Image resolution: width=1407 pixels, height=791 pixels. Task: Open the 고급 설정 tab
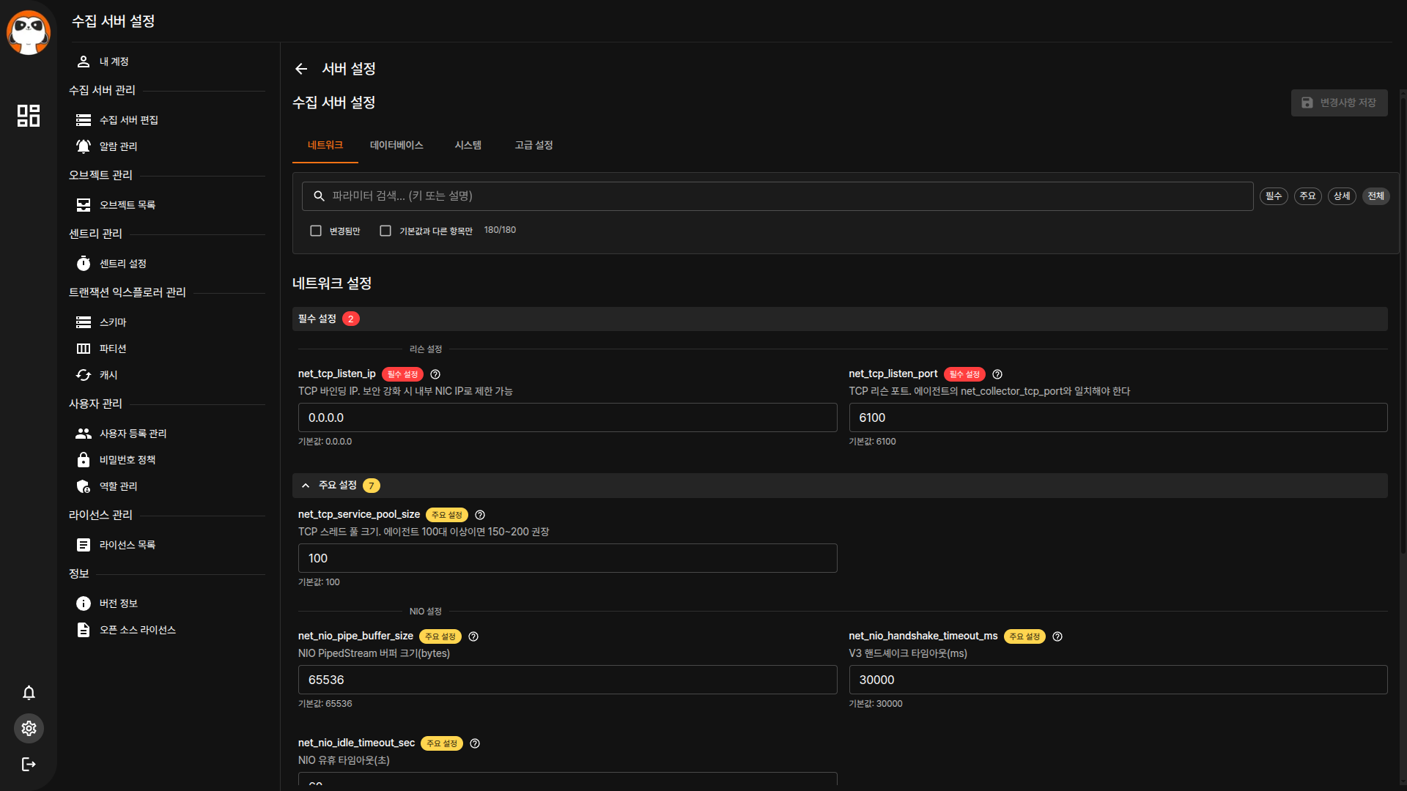[533, 145]
